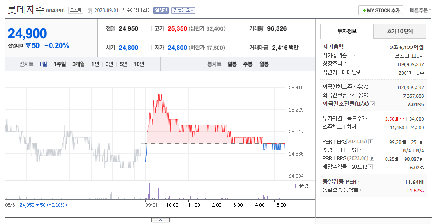Click the stock code 004990
The height and width of the screenshot is (224, 434).
tap(55, 11)
